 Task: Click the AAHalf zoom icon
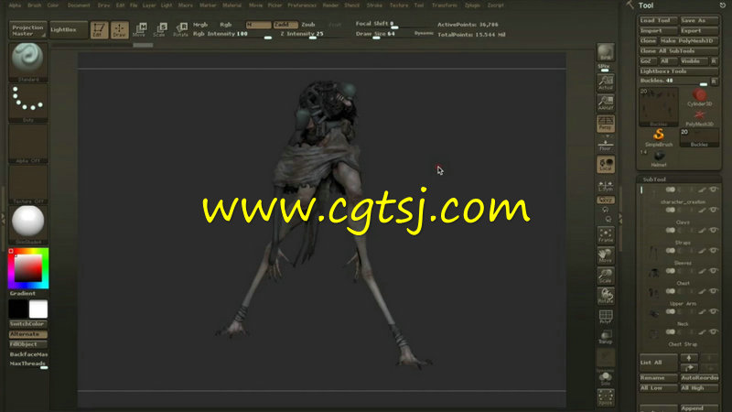(x=606, y=103)
